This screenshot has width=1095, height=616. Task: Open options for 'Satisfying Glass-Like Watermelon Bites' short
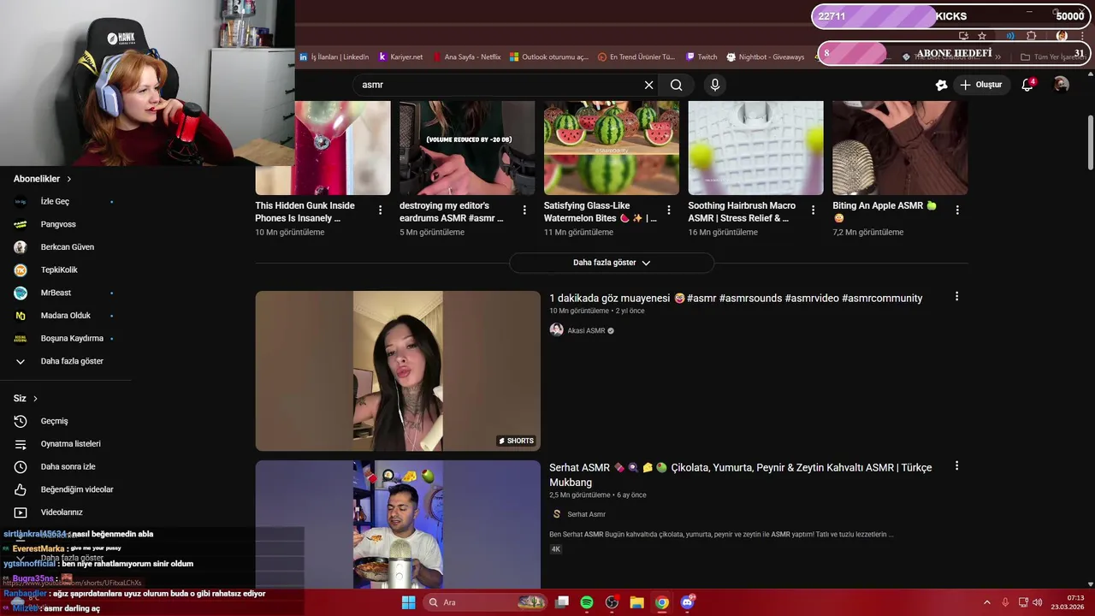click(x=669, y=210)
